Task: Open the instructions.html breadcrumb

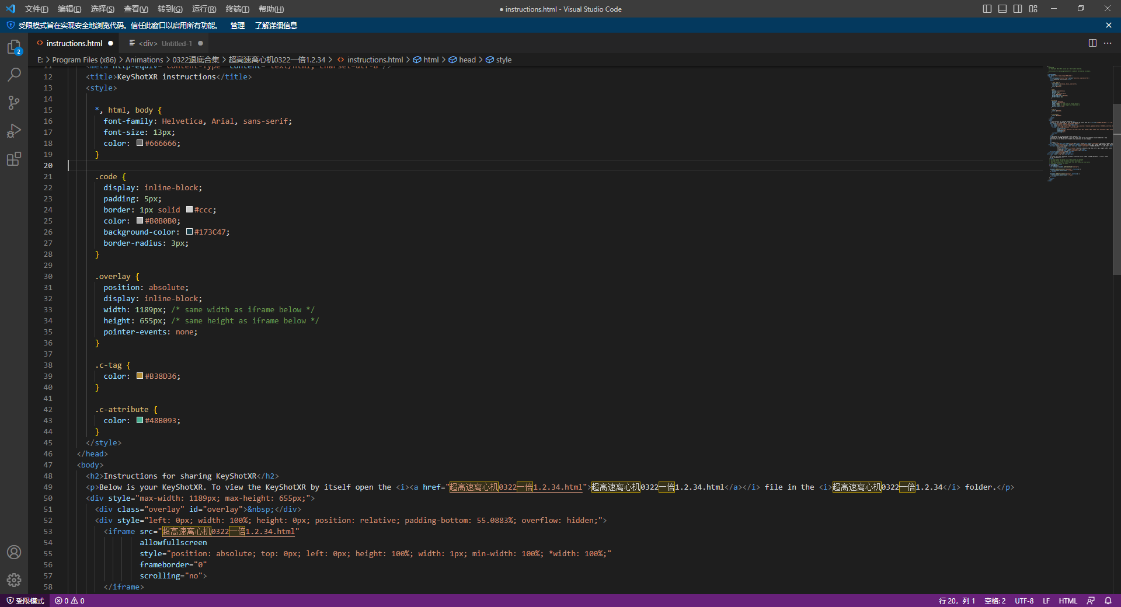Action: point(370,60)
